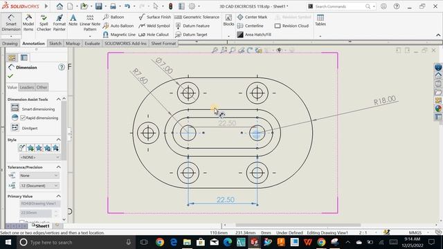443x249 pixels.
Task: Click the primary value 22.50mm field
Action: click(36, 212)
